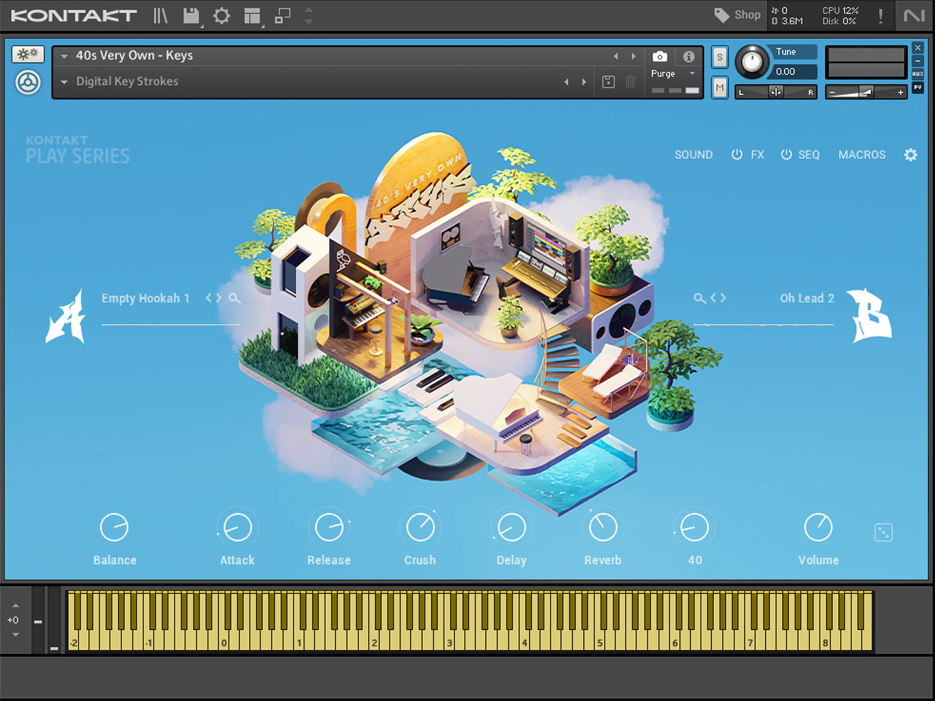Click sound B previous-next arrows
Screen dimensions: 935x701
[x=718, y=298]
